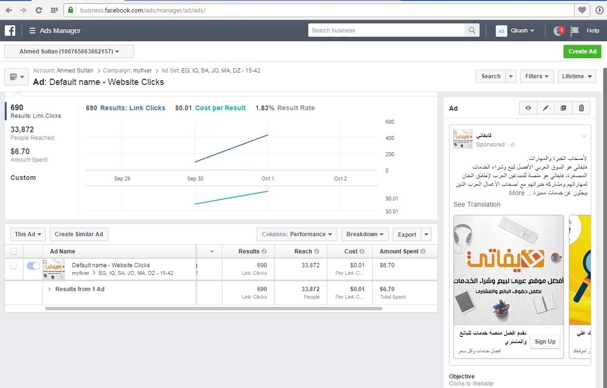Click the More link in the ad text
607x388 pixels.
(x=516, y=193)
